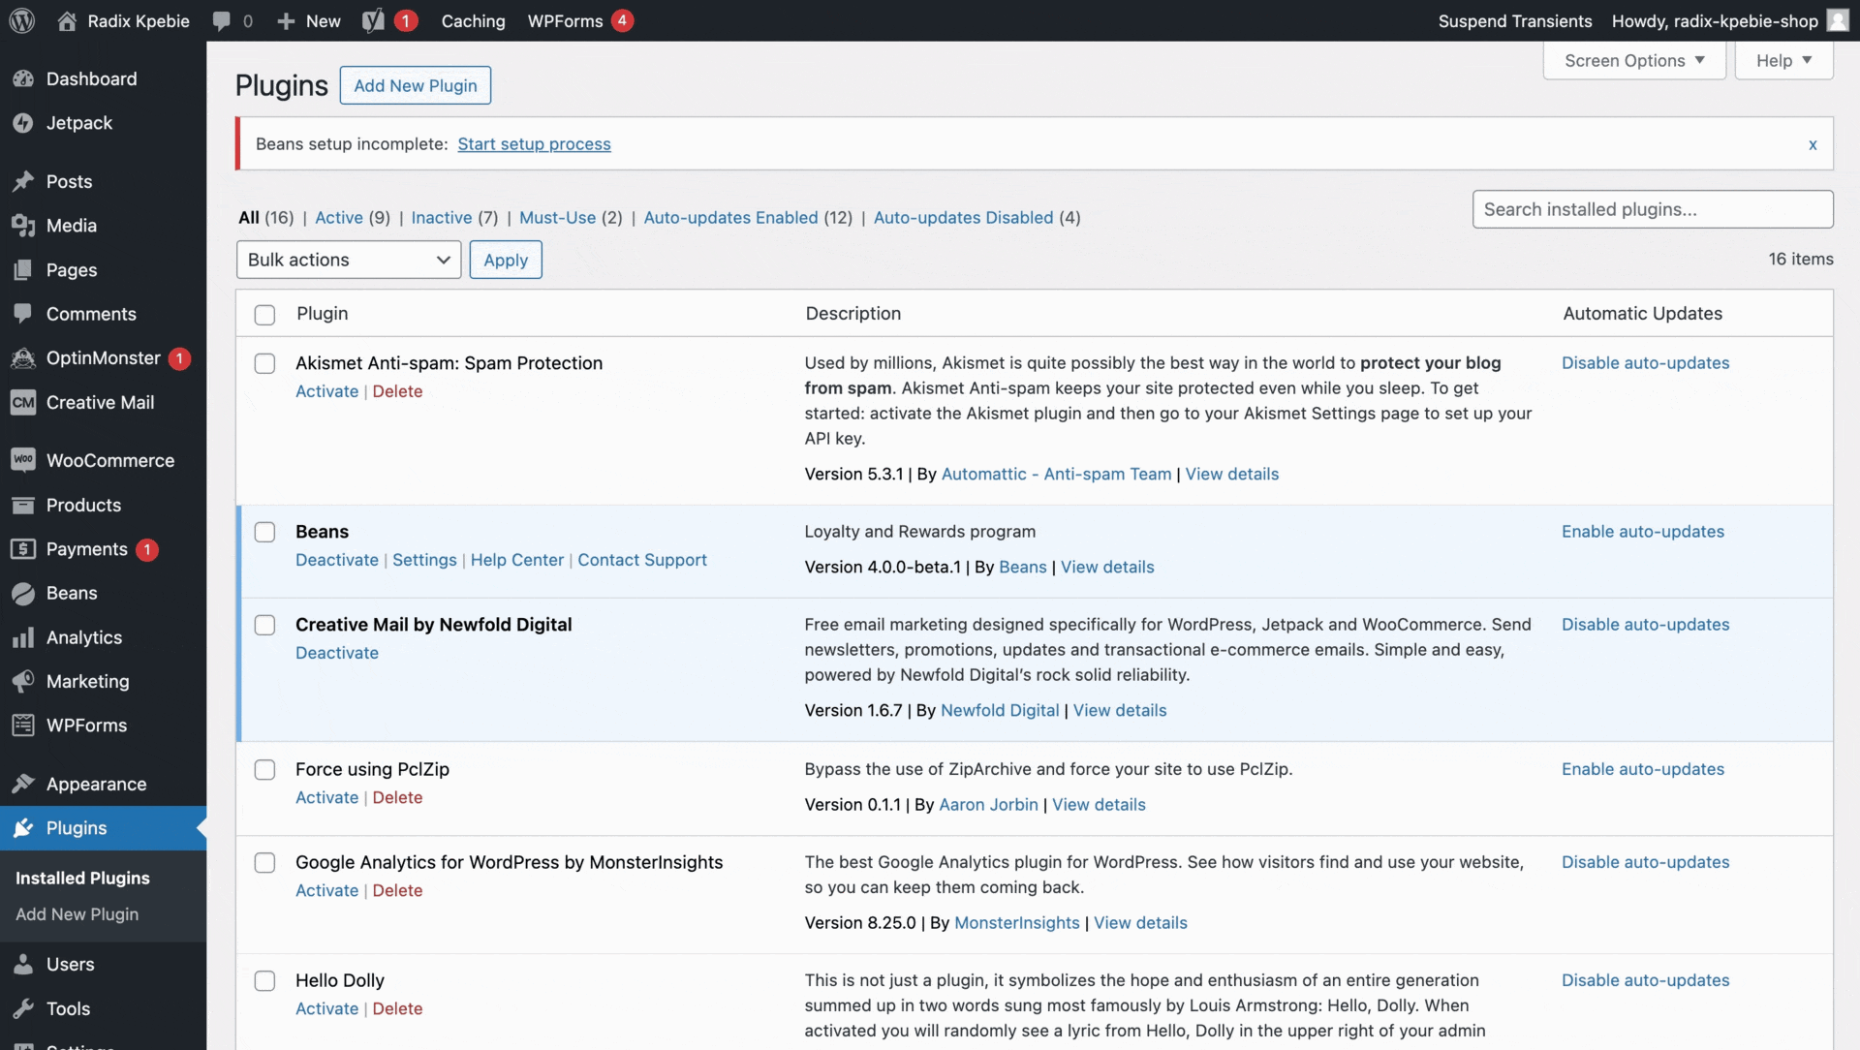
Task: Open Beans plugin Settings link
Action: (x=424, y=560)
